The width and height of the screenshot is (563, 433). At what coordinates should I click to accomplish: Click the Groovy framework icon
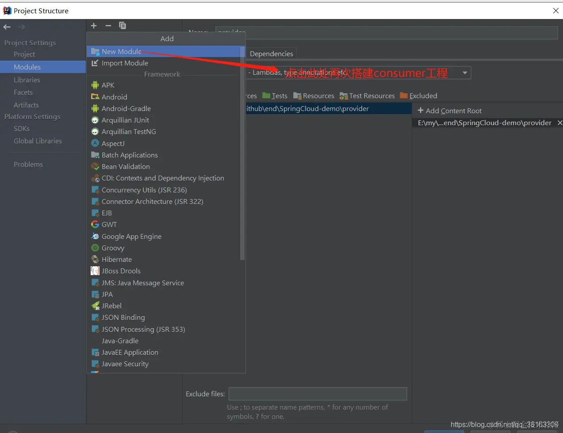click(95, 248)
